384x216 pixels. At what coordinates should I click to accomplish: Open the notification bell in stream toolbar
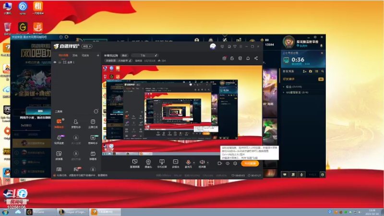[x=248, y=58]
